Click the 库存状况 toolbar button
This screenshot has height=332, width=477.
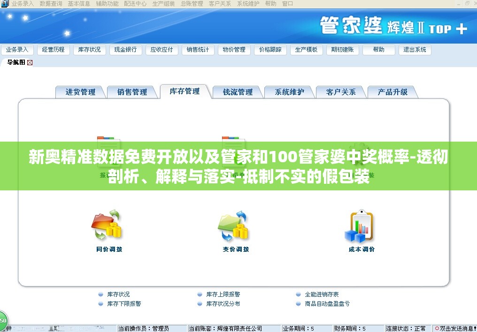(x=89, y=50)
